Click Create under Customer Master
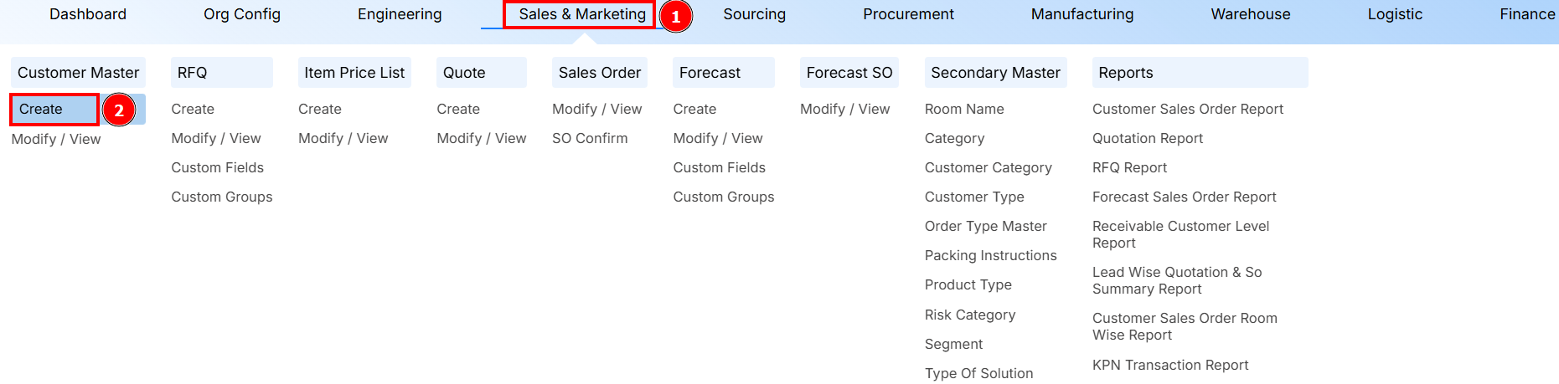Screen dimensions: 1559x384 click(x=41, y=110)
